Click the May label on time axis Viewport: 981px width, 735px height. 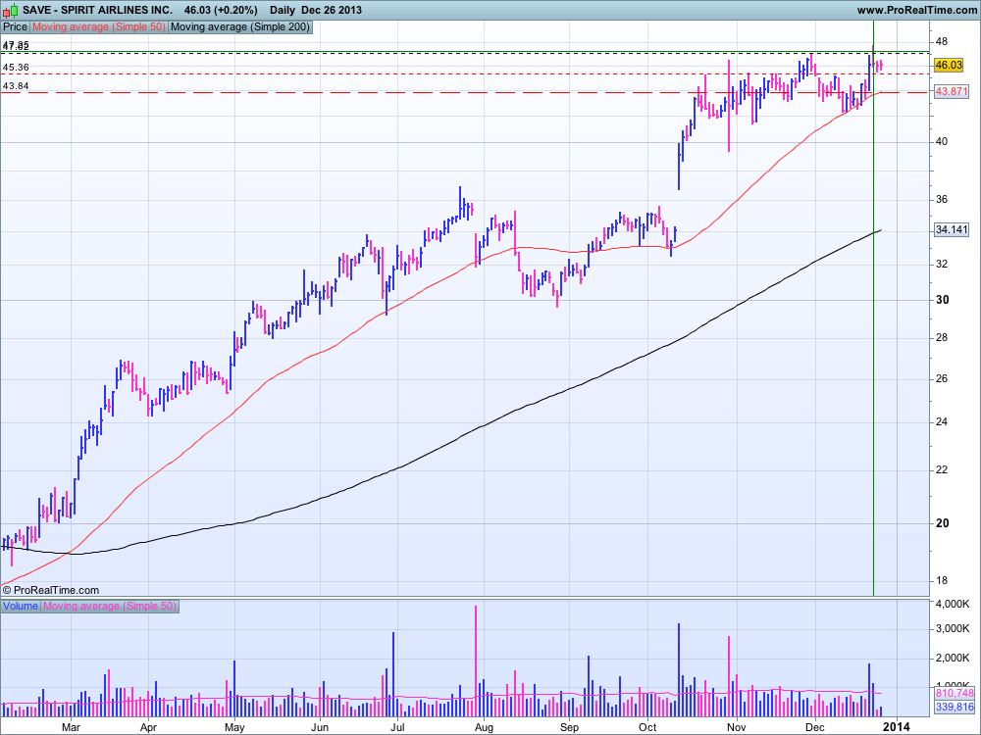click(x=234, y=727)
